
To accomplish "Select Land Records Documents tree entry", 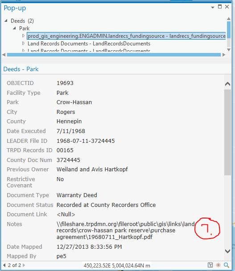I will tap(89, 44).
